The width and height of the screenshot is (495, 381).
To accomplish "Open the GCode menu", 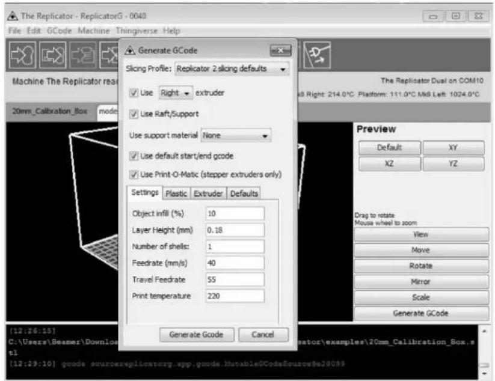I will click(x=60, y=31).
